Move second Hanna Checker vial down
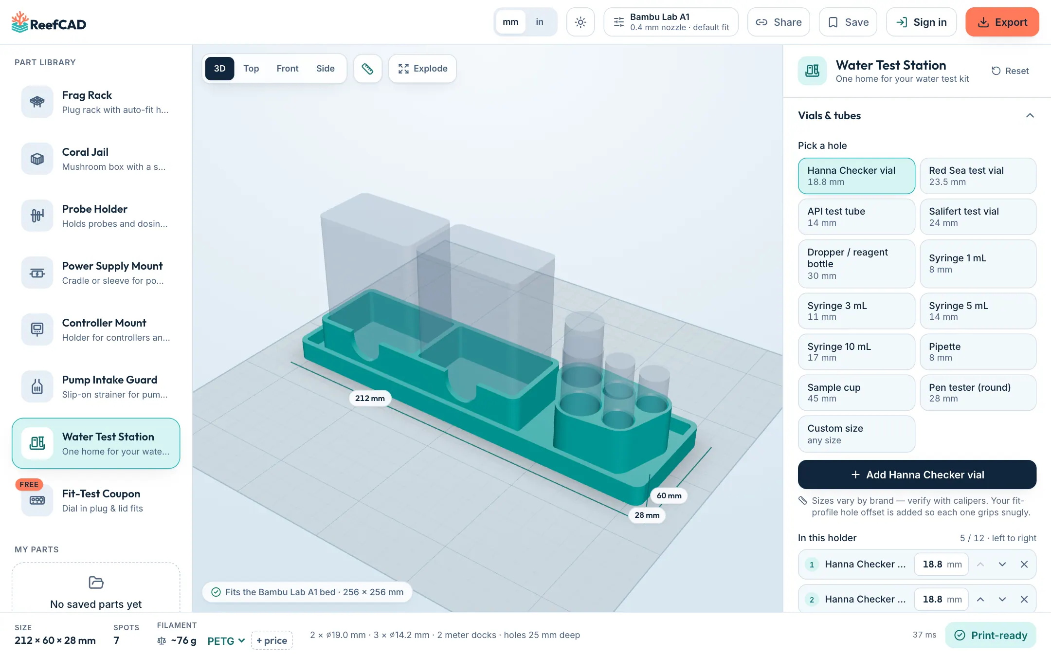Screen dimensions: 1051x657 1002,599
